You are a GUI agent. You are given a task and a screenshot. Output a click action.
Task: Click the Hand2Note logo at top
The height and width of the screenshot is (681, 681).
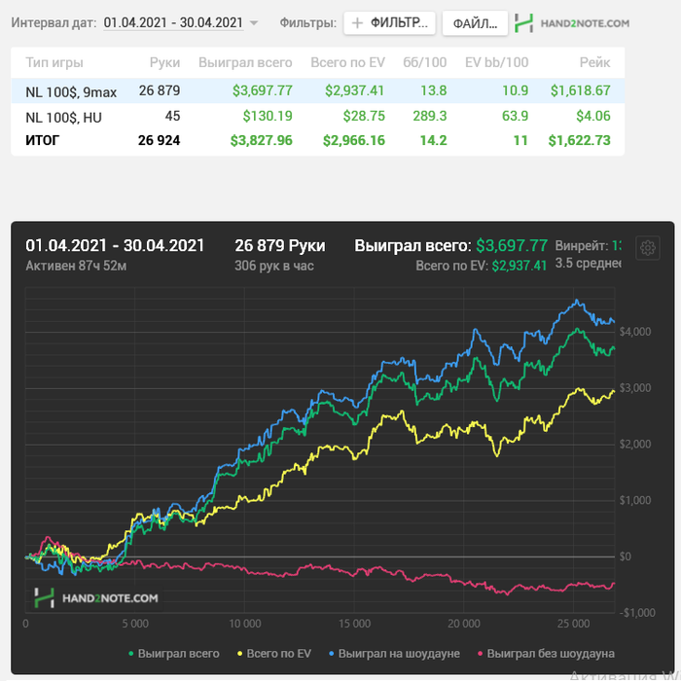tap(572, 23)
